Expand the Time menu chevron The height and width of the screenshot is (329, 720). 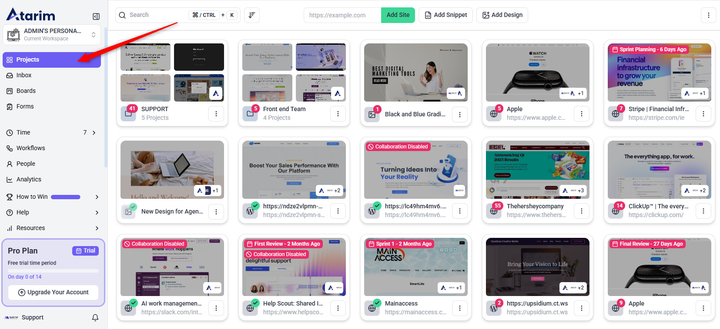(x=94, y=133)
